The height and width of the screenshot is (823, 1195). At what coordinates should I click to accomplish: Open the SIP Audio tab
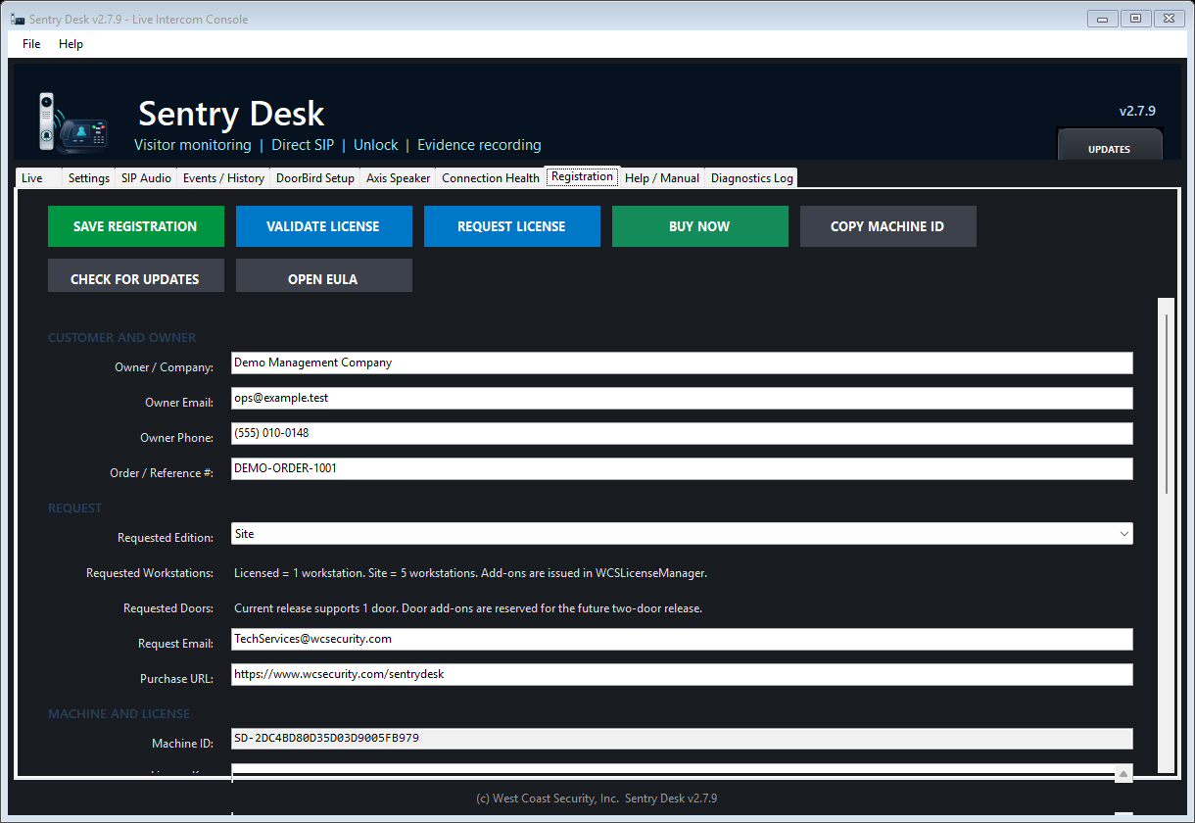(x=146, y=178)
